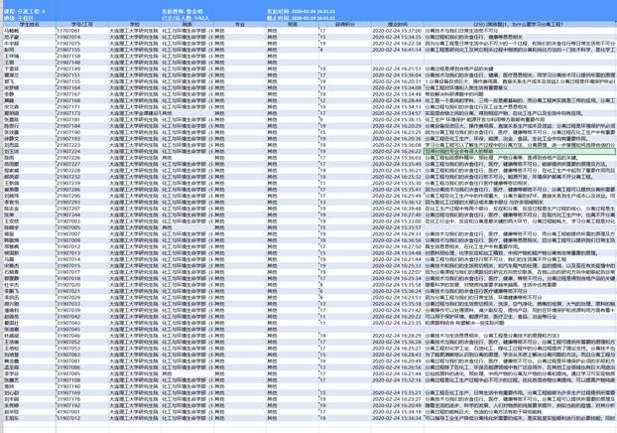This screenshot has height=433, width=617.
Task: Select the 学校 column header
Action: point(135,25)
